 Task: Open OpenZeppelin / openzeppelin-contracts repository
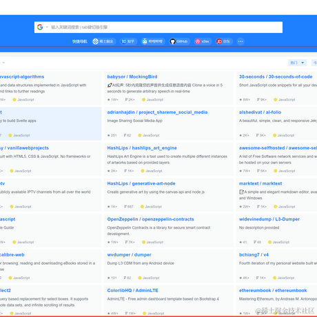(150, 219)
